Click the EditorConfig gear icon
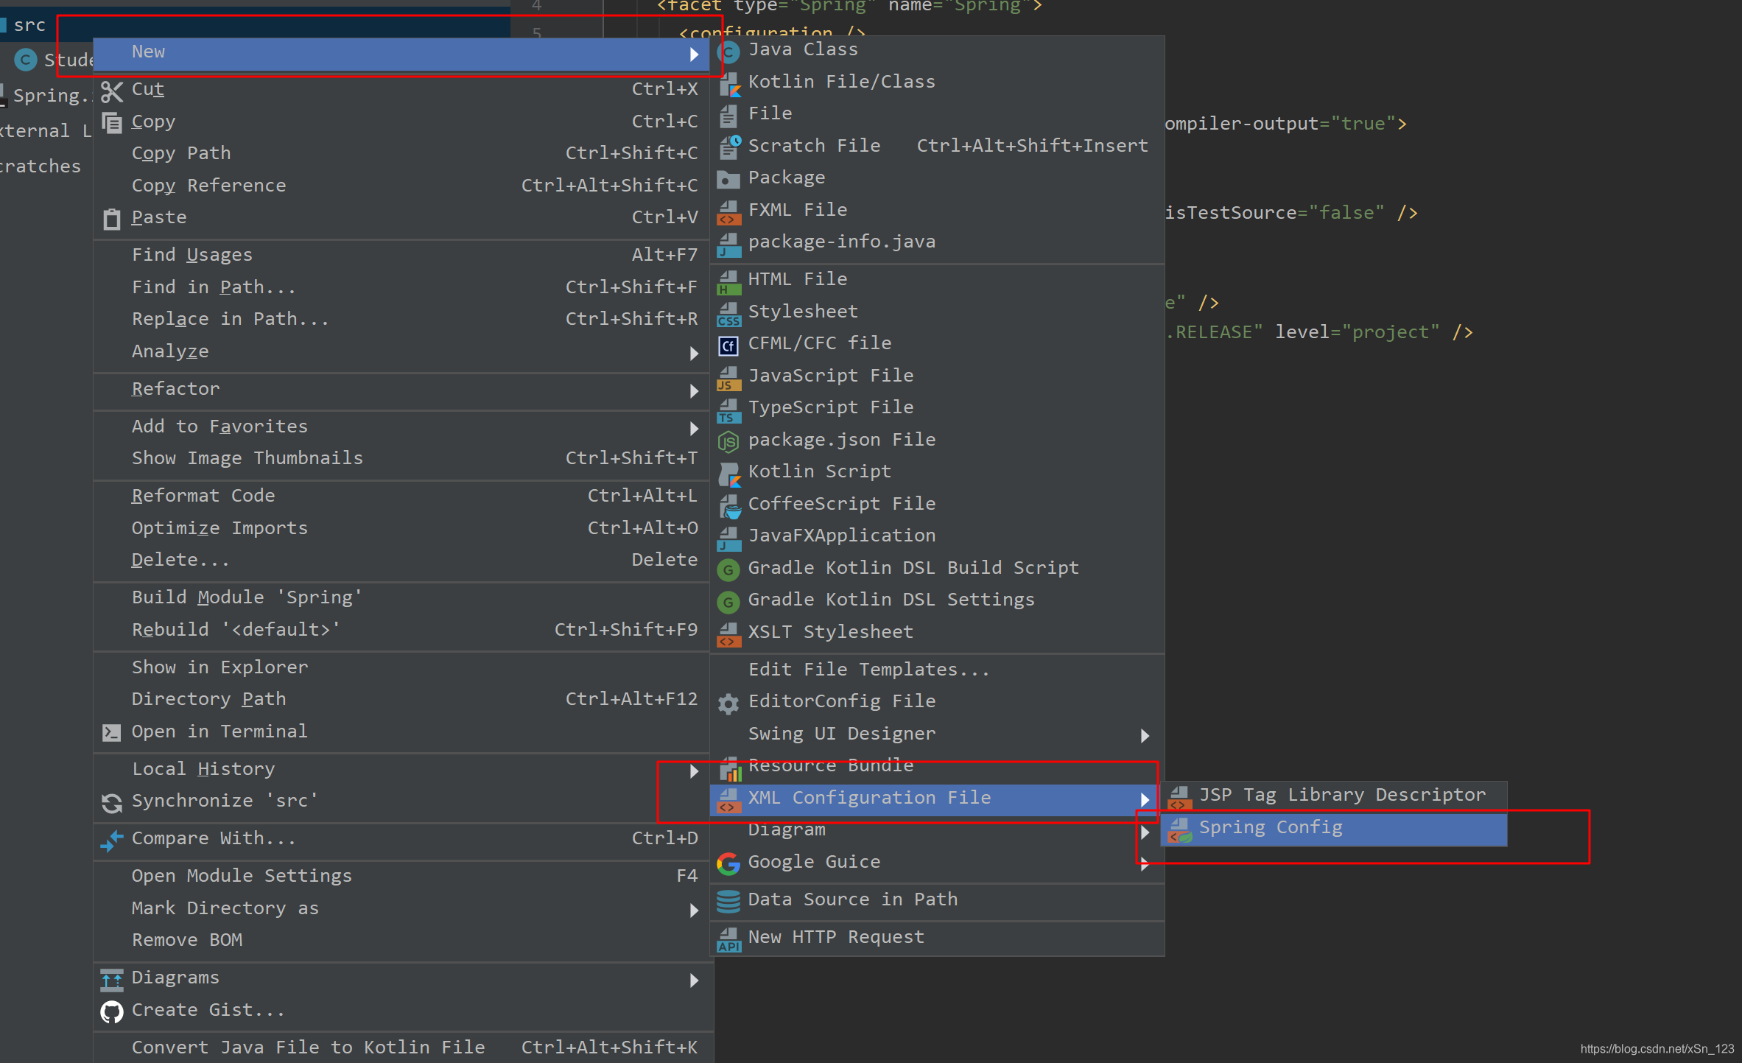Screen dimensions: 1742x1063 coord(728,704)
